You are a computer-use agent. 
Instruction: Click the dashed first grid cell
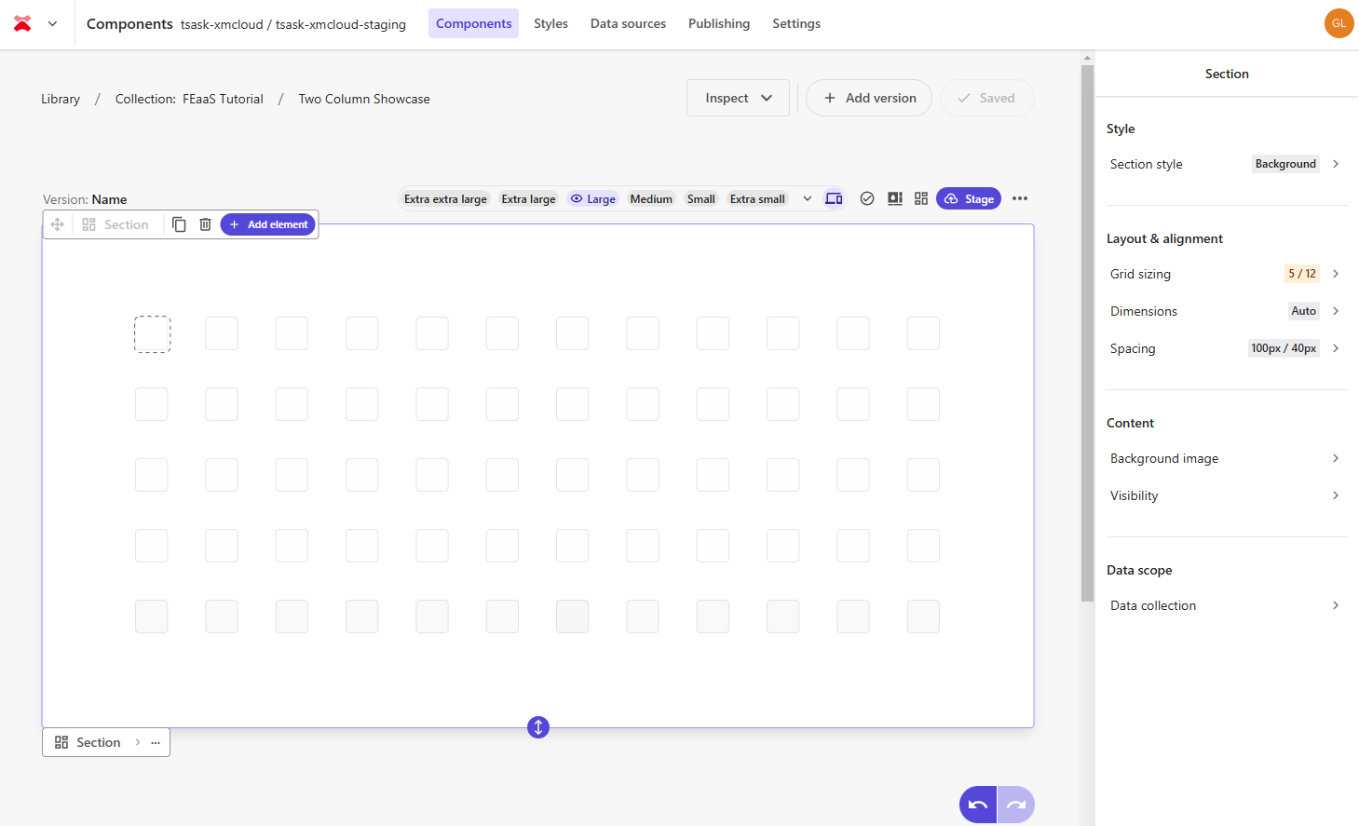[x=152, y=333]
